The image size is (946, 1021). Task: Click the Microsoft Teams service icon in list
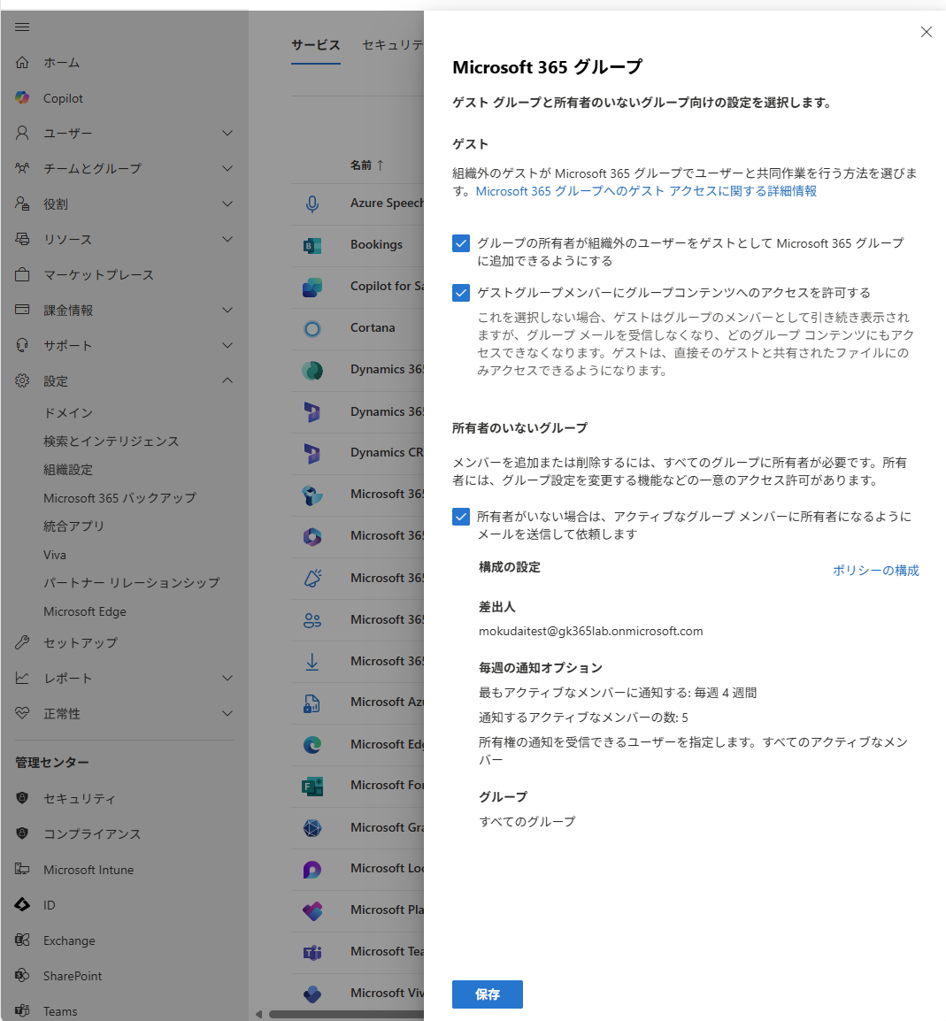pyautogui.click(x=312, y=952)
